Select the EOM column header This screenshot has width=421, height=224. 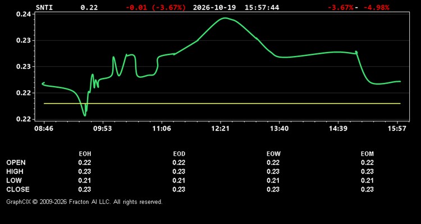(367, 154)
